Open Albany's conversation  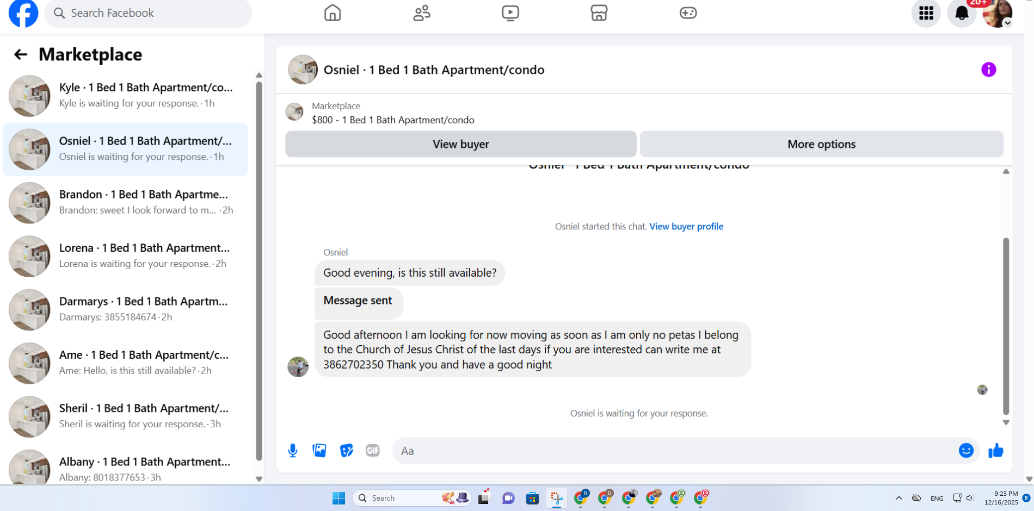point(126,465)
